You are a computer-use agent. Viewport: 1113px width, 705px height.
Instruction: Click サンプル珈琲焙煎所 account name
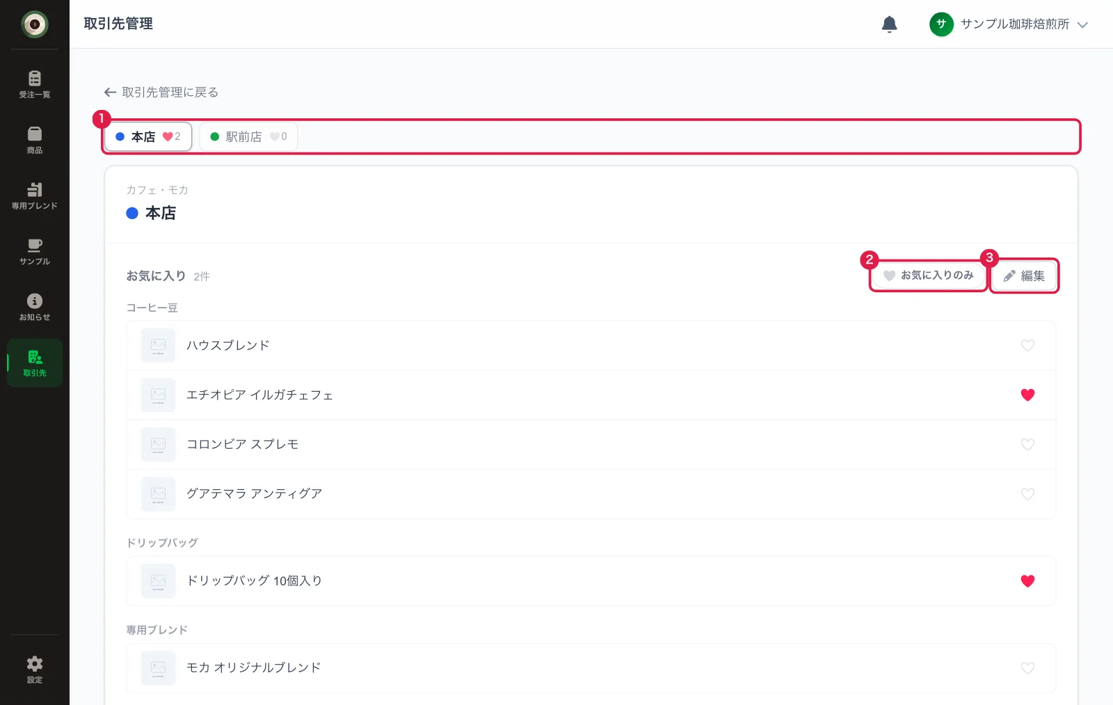pyautogui.click(x=1015, y=24)
